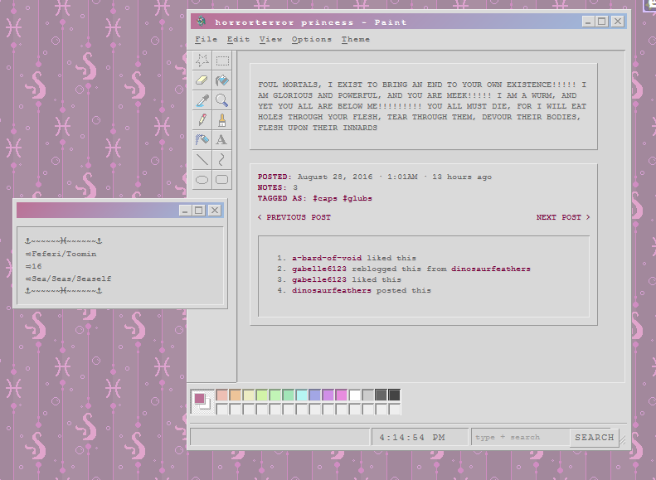Select the free-form select star tool

pos(202,61)
